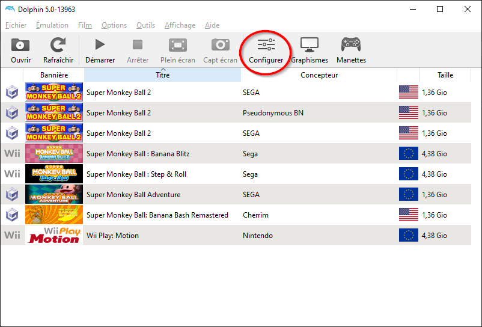Select title Wii Play: Motion
Image resolution: width=482 pixels, height=327 pixels.
coord(112,236)
